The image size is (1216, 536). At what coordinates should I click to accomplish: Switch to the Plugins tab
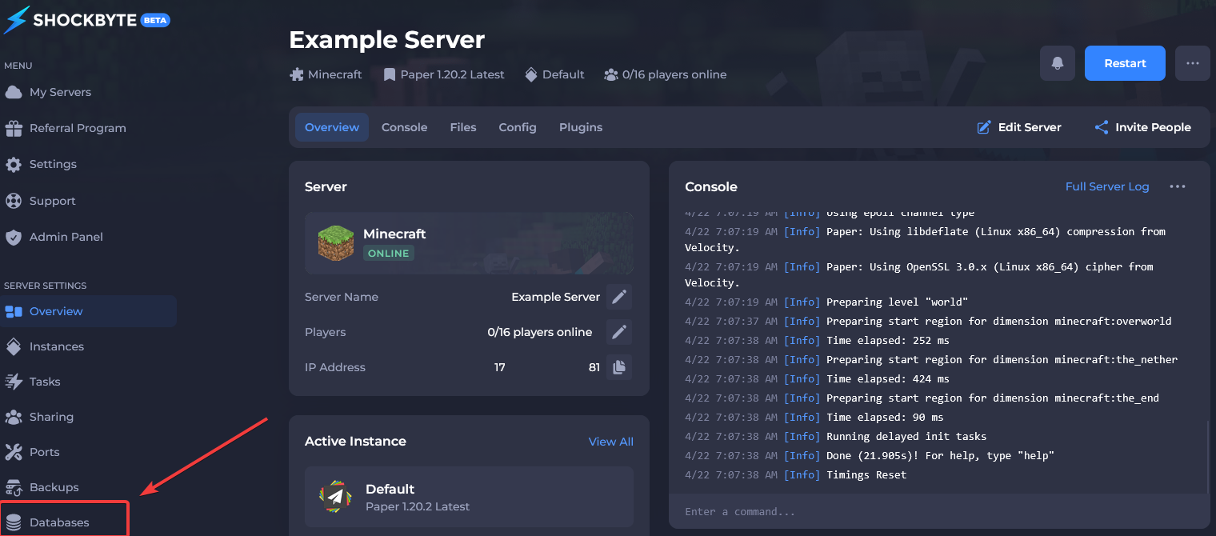pos(581,127)
